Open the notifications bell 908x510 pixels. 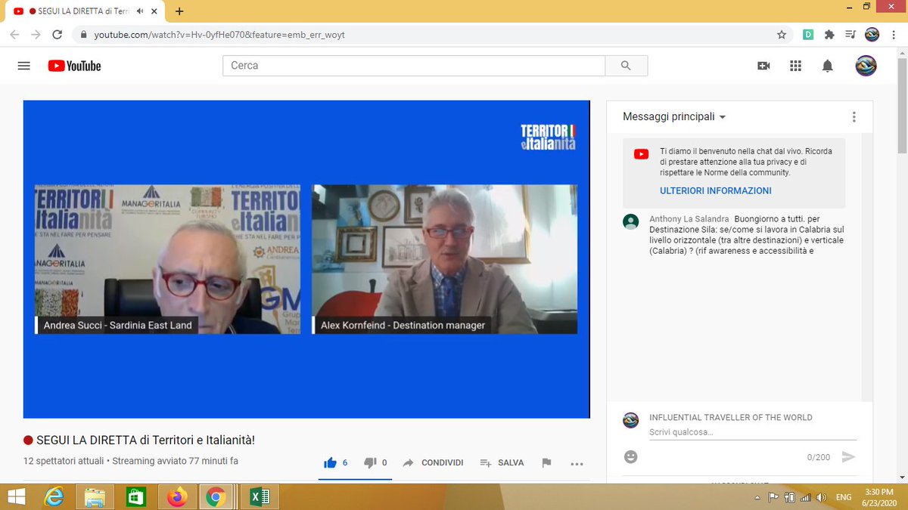click(x=827, y=66)
